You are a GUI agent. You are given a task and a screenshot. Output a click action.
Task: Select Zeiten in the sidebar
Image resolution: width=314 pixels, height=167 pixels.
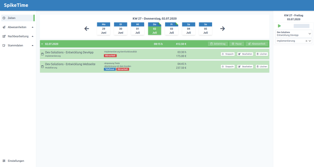pos(18,18)
